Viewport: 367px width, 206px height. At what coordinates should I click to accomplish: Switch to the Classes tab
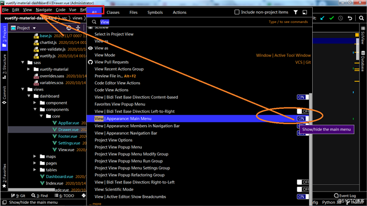click(113, 12)
